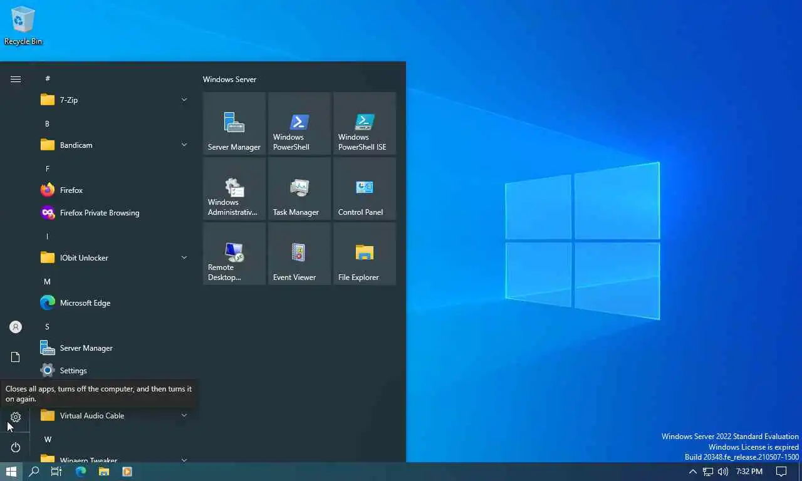This screenshot has width=802, height=481.
Task: Open the Bandicam taskbar icon
Action: 127,472
